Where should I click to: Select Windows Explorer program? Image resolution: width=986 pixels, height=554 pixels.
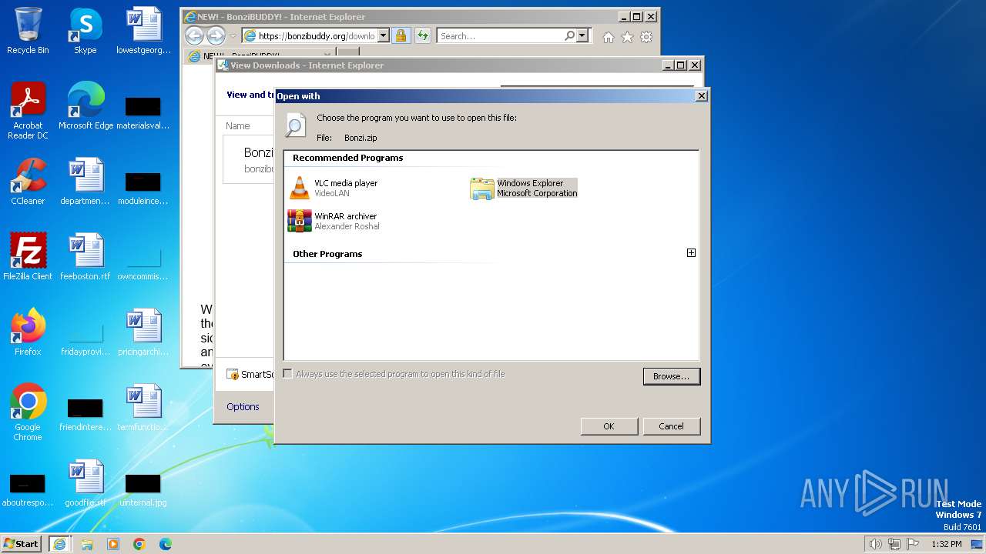click(524, 189)
